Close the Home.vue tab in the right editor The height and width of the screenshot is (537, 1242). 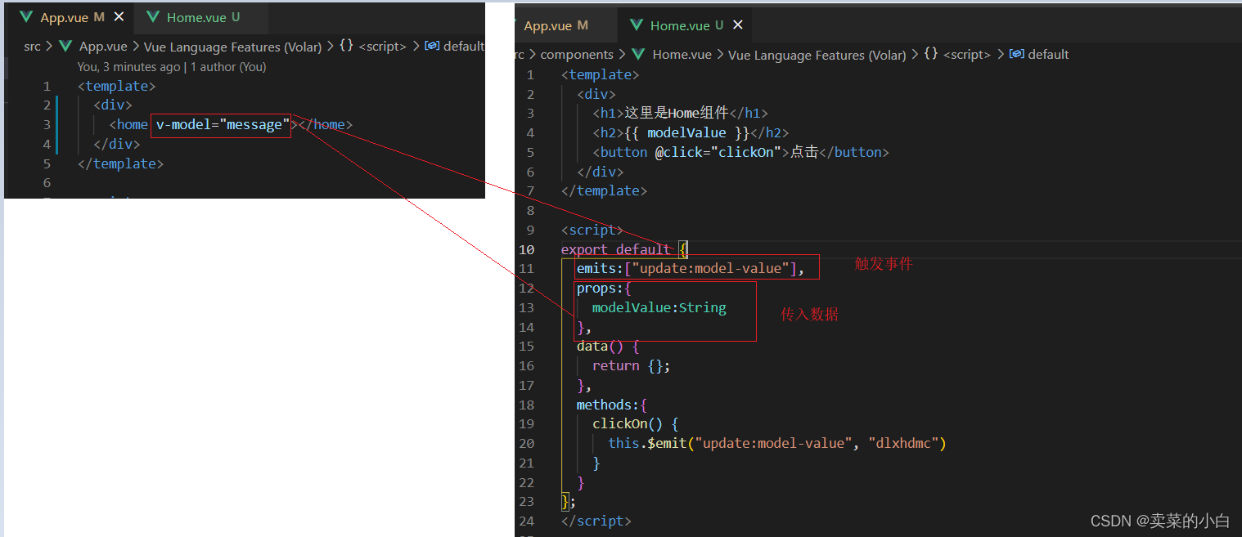point(737,25)
